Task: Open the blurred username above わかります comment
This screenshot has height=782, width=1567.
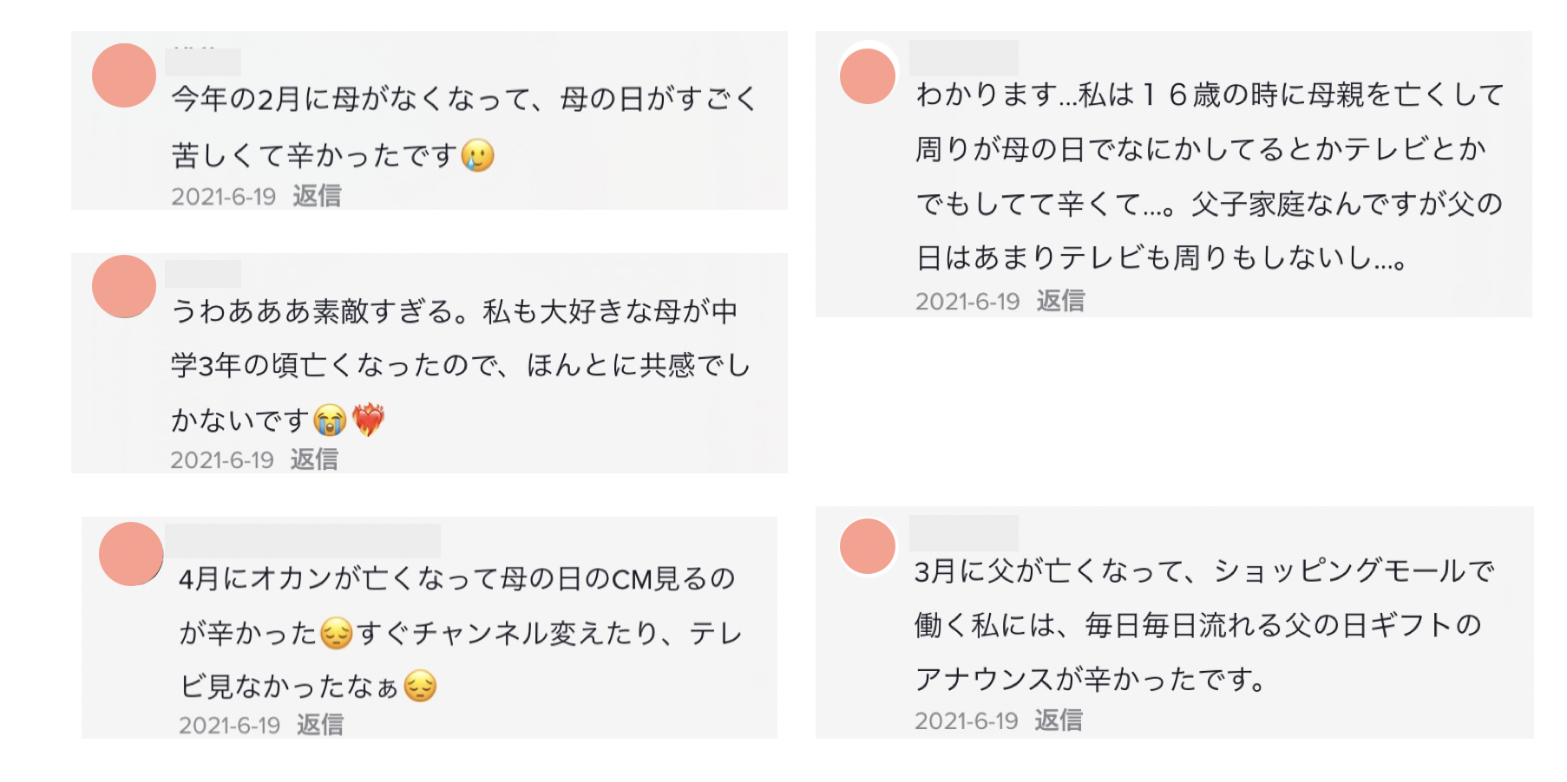Action: pyautogui.click(x=963, y=57)
